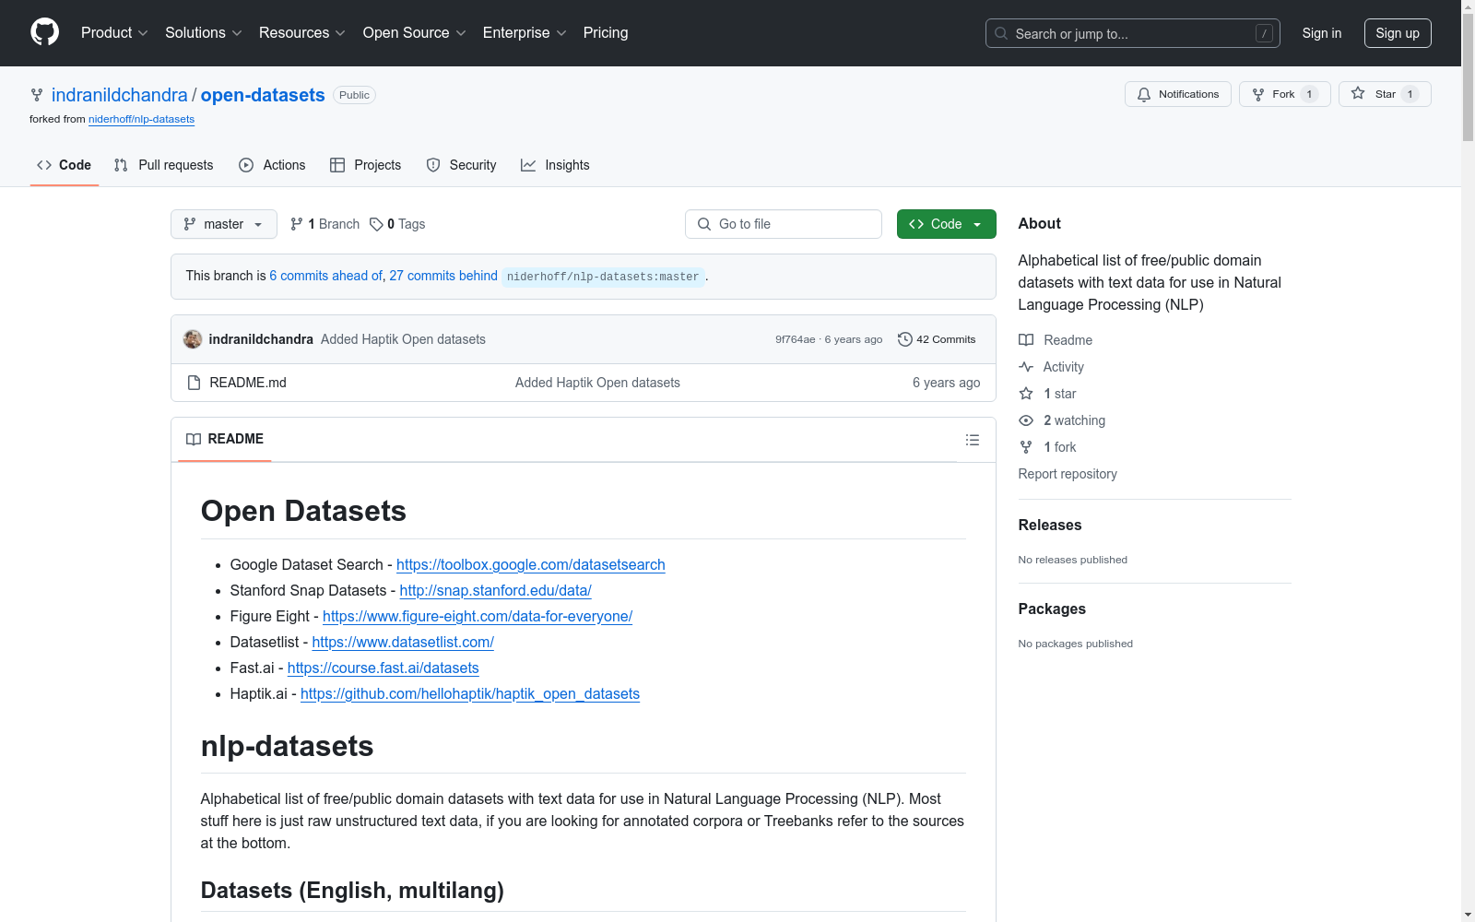Open the haptik_open_datasets GitHub link
Viewport: 1475px width, 922px height.
pos(470,693)
